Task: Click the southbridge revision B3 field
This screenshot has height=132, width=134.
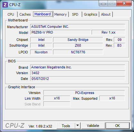Action: 120,45
